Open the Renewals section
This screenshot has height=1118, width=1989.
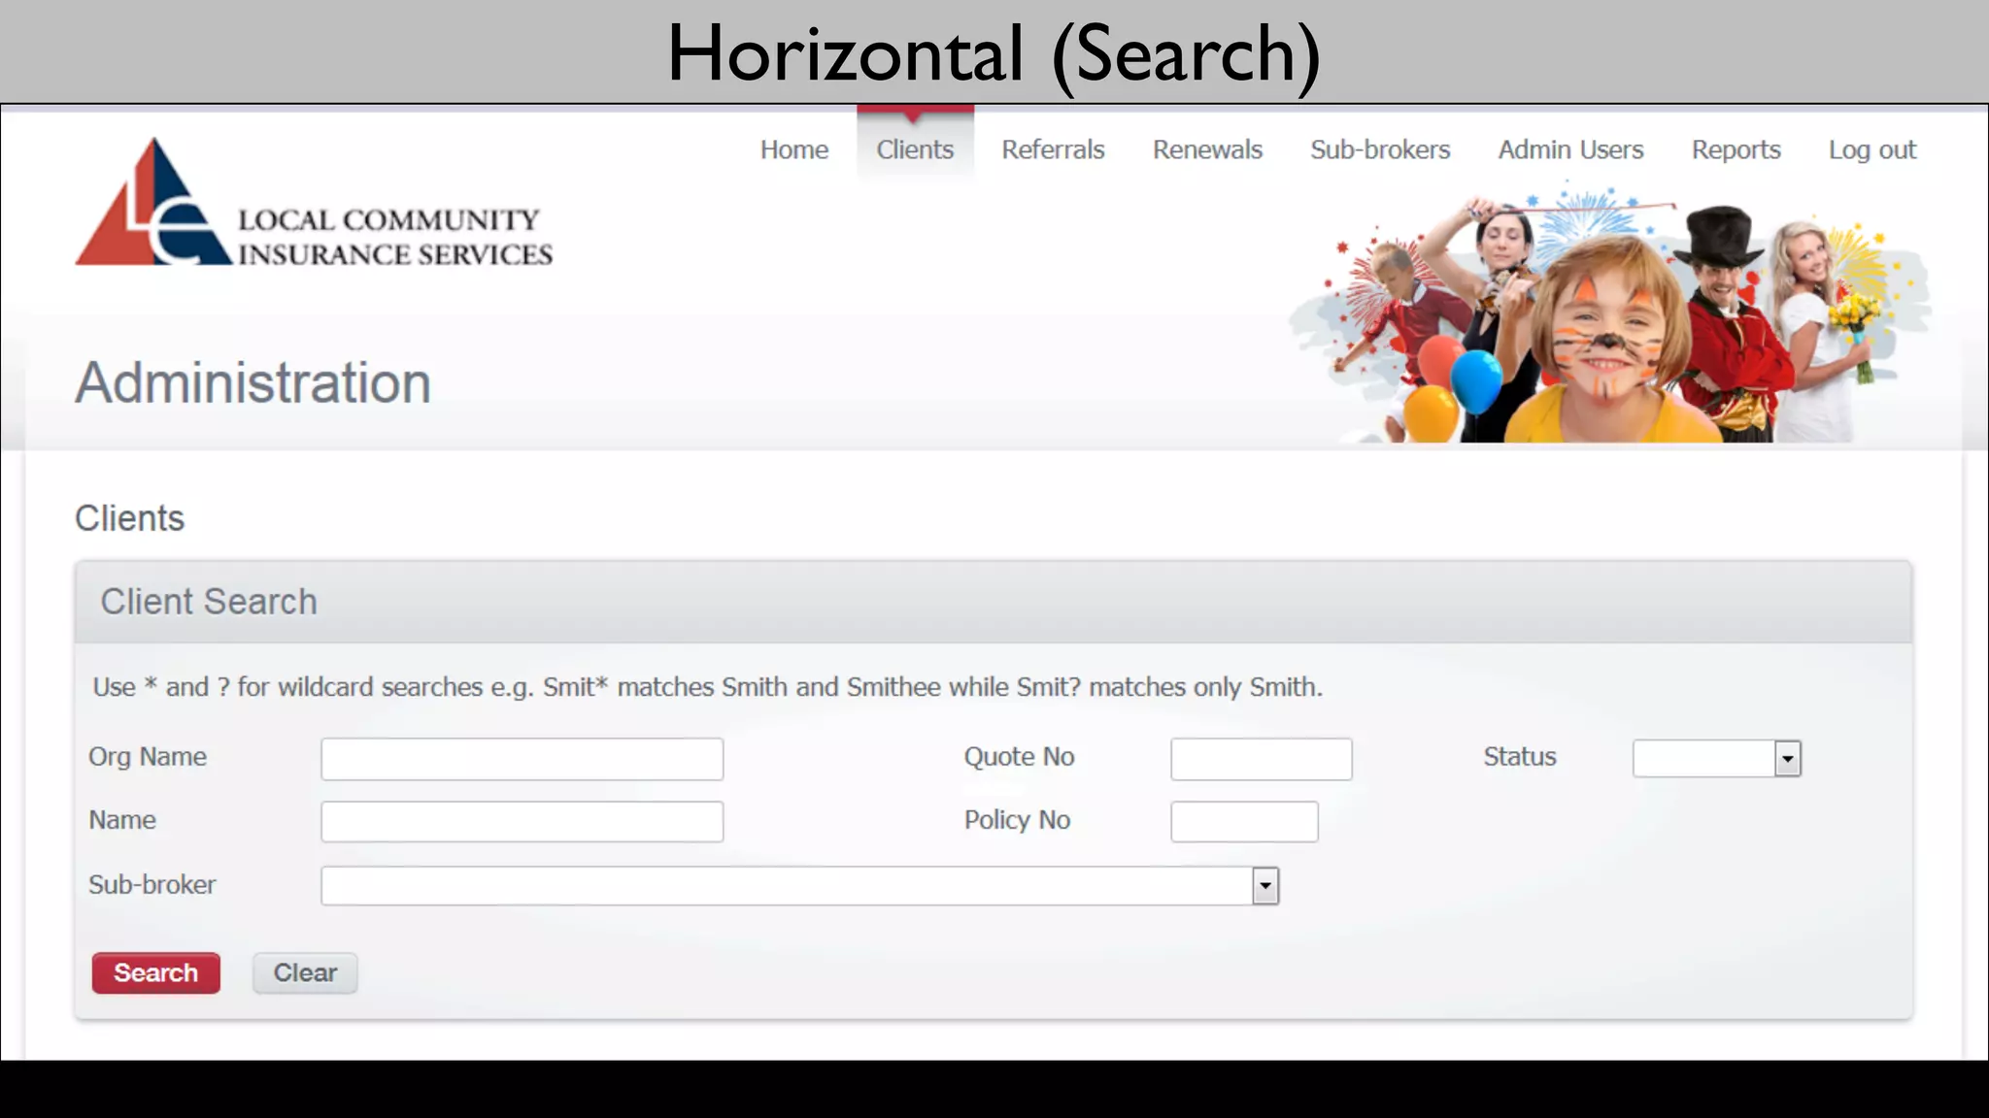1207,150
